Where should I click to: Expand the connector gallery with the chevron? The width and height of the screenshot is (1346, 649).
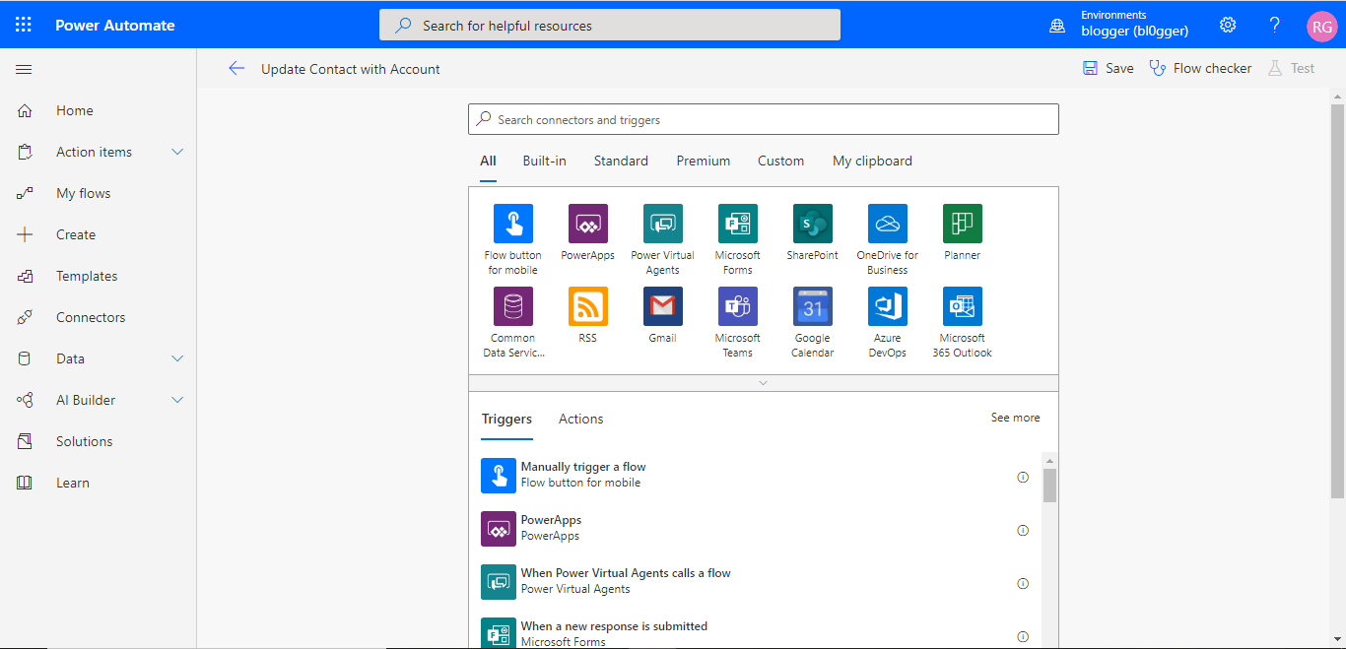pos(763,382)
